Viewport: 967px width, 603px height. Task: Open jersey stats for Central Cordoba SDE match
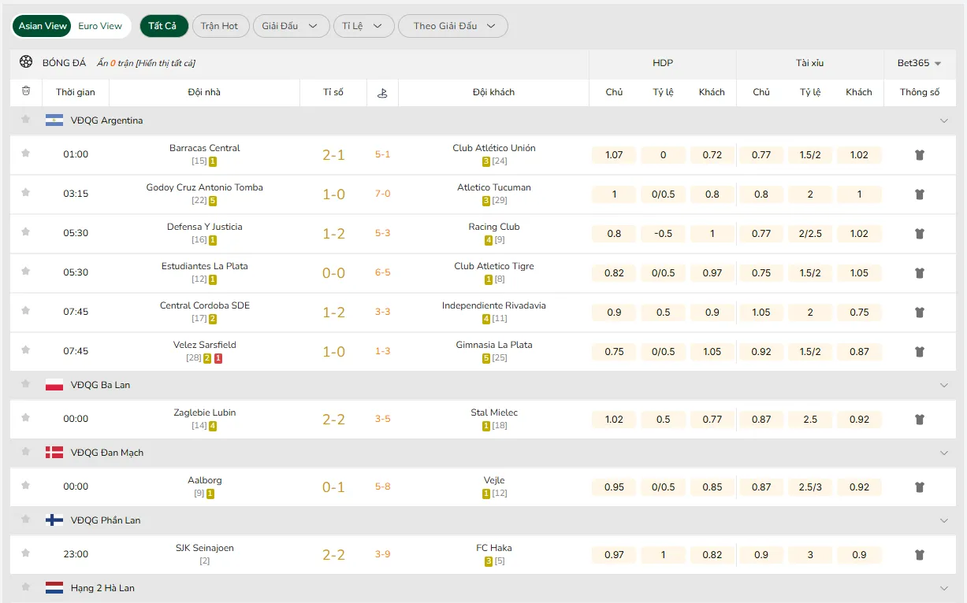click(x=920, y=313)
